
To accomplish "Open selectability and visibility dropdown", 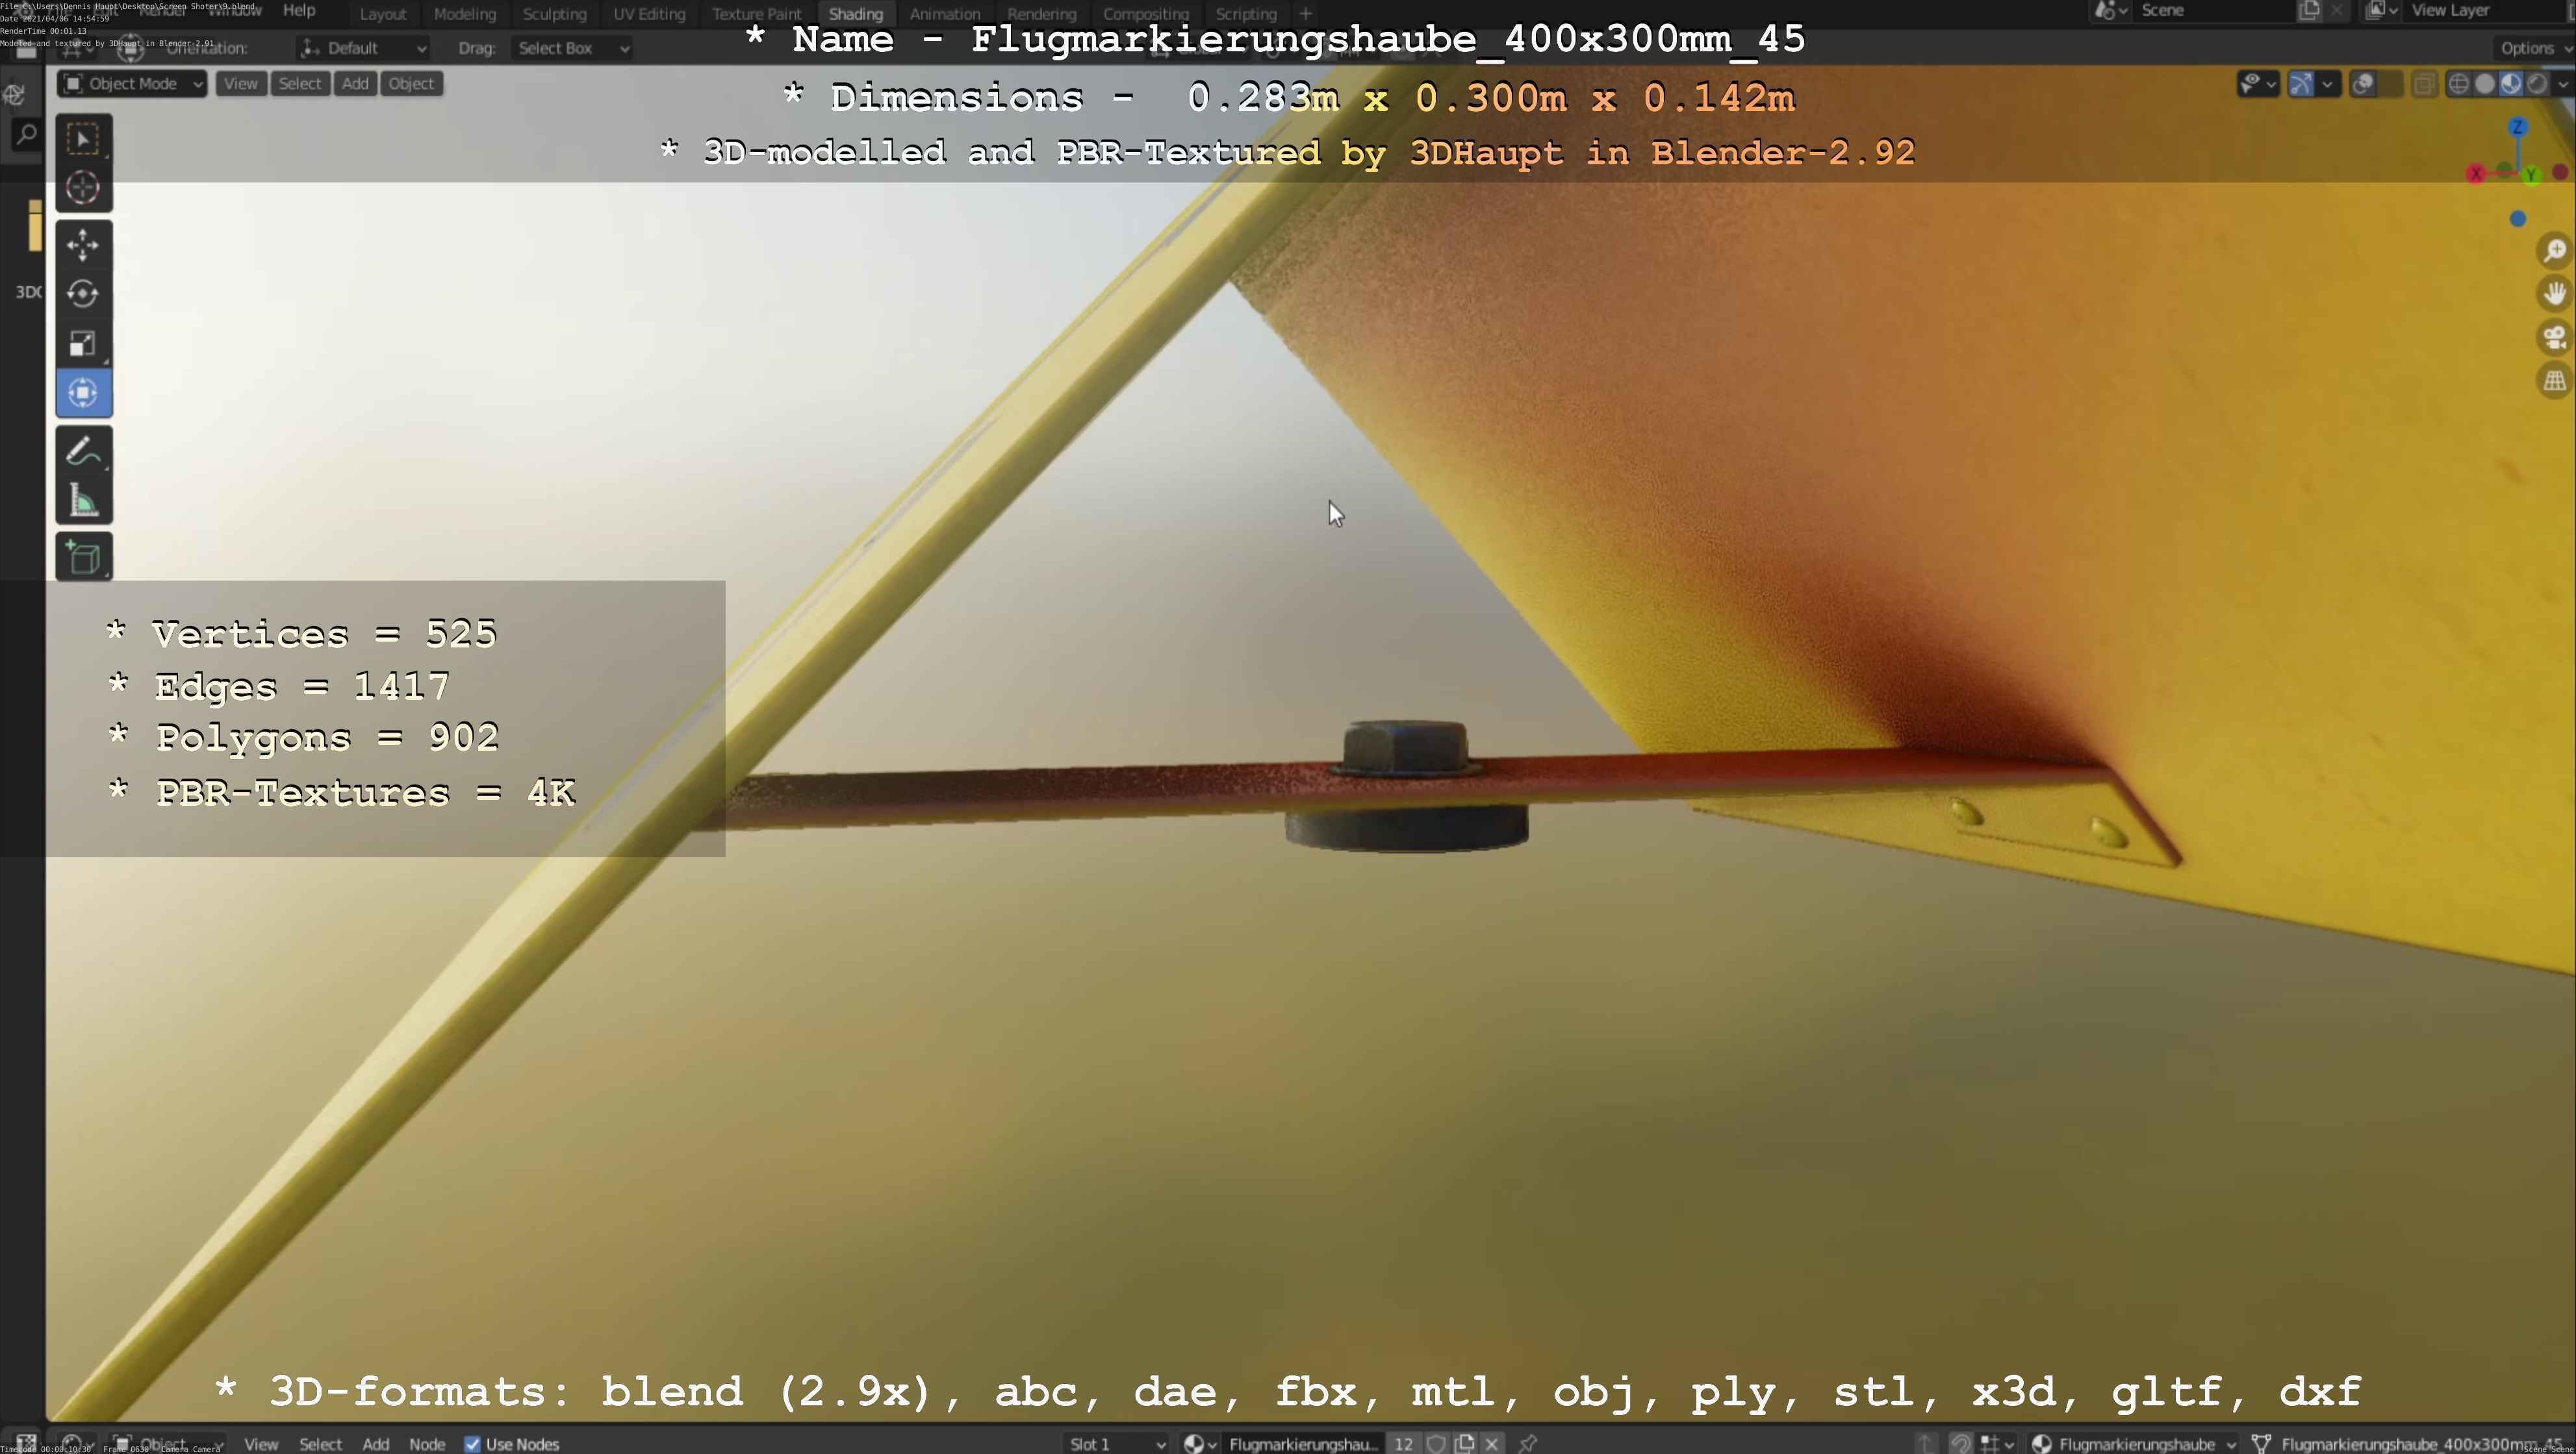I will click(2258, 84).
